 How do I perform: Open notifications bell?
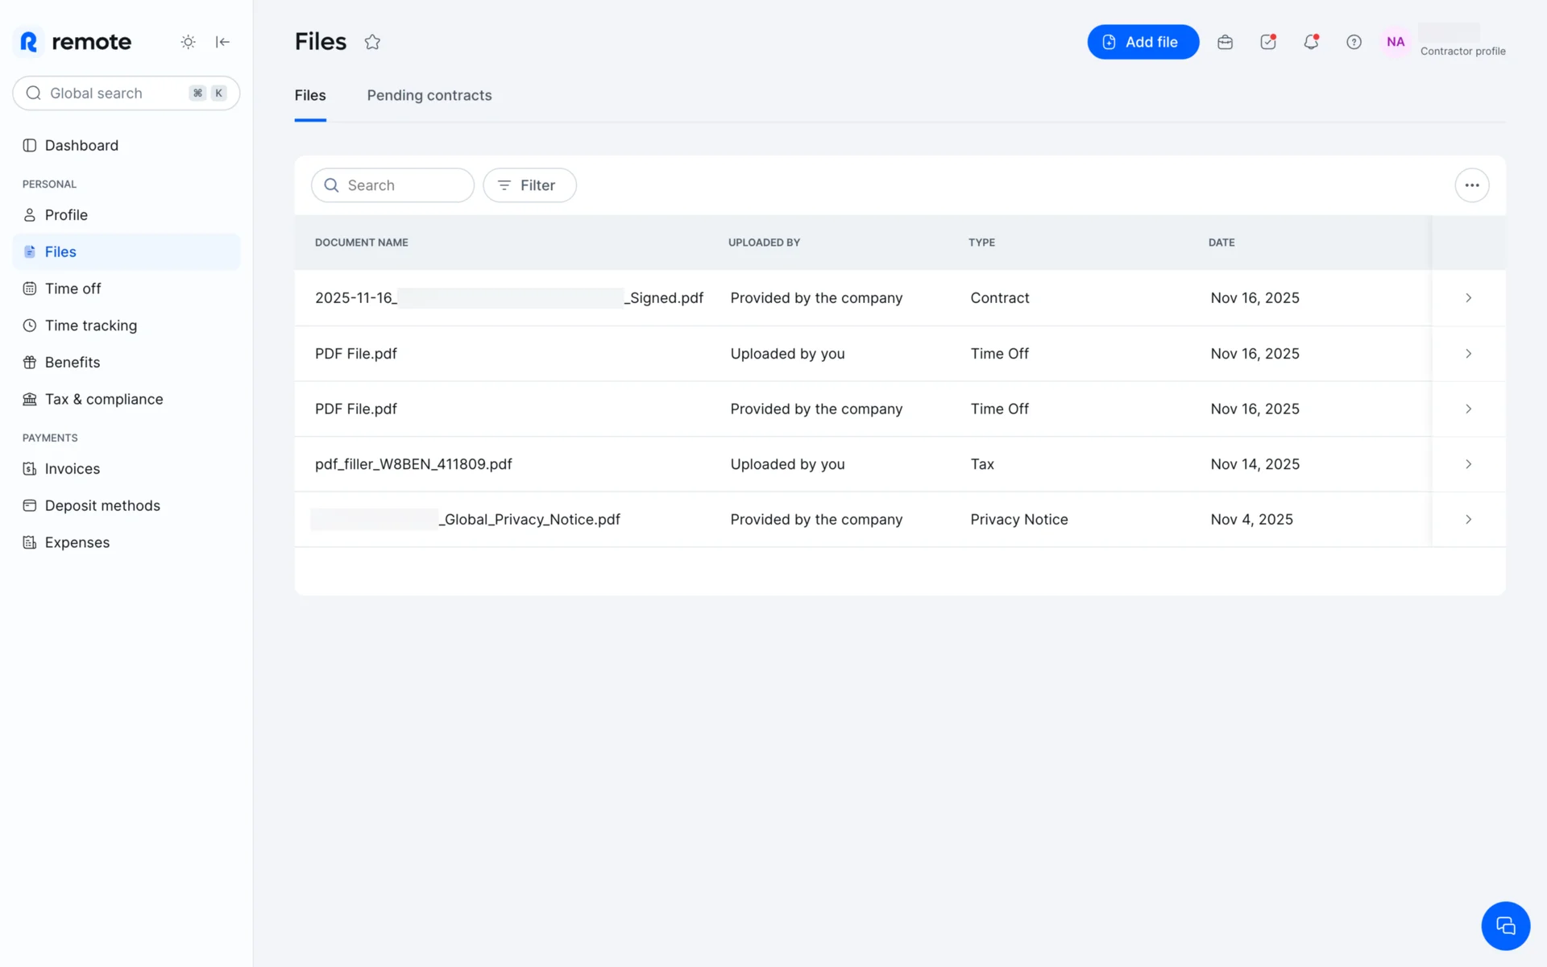1311,42
